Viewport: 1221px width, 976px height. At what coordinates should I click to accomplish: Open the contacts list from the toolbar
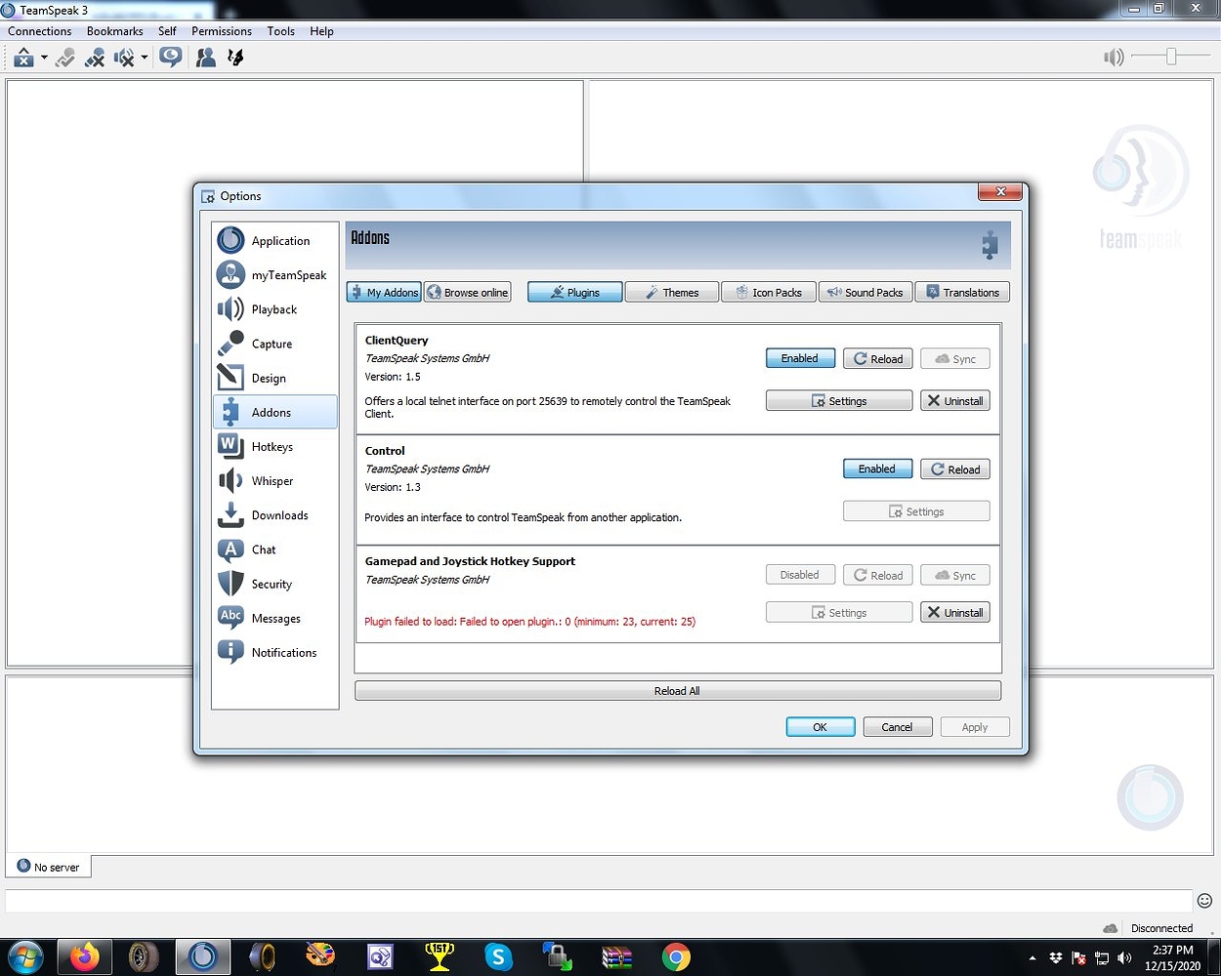coord(205,57)
